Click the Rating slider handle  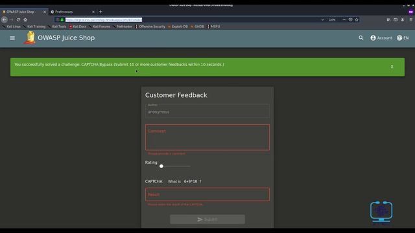click(x=161, y=166)
